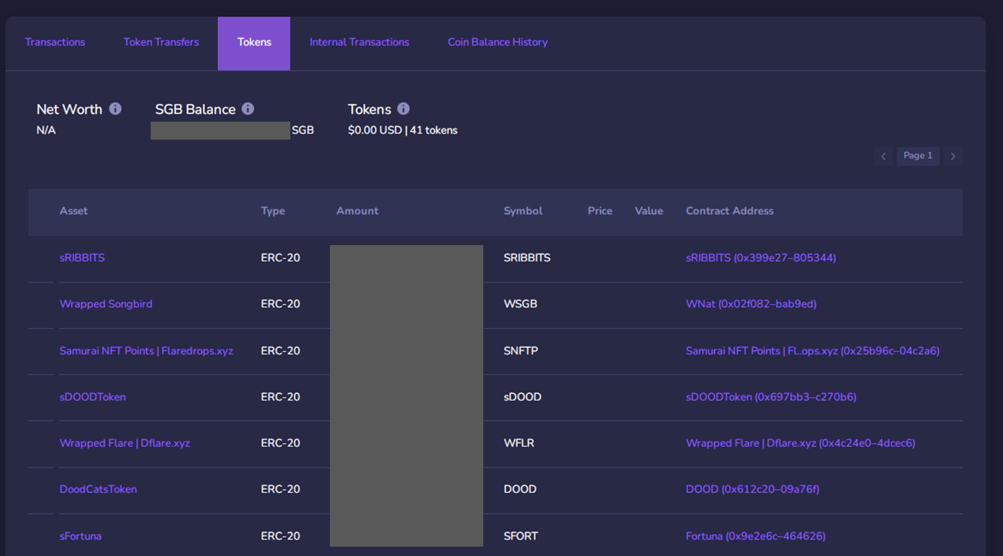Click the SGB Balance info icon
Screen dimensions: 1003x556
[x=247, y=109]
